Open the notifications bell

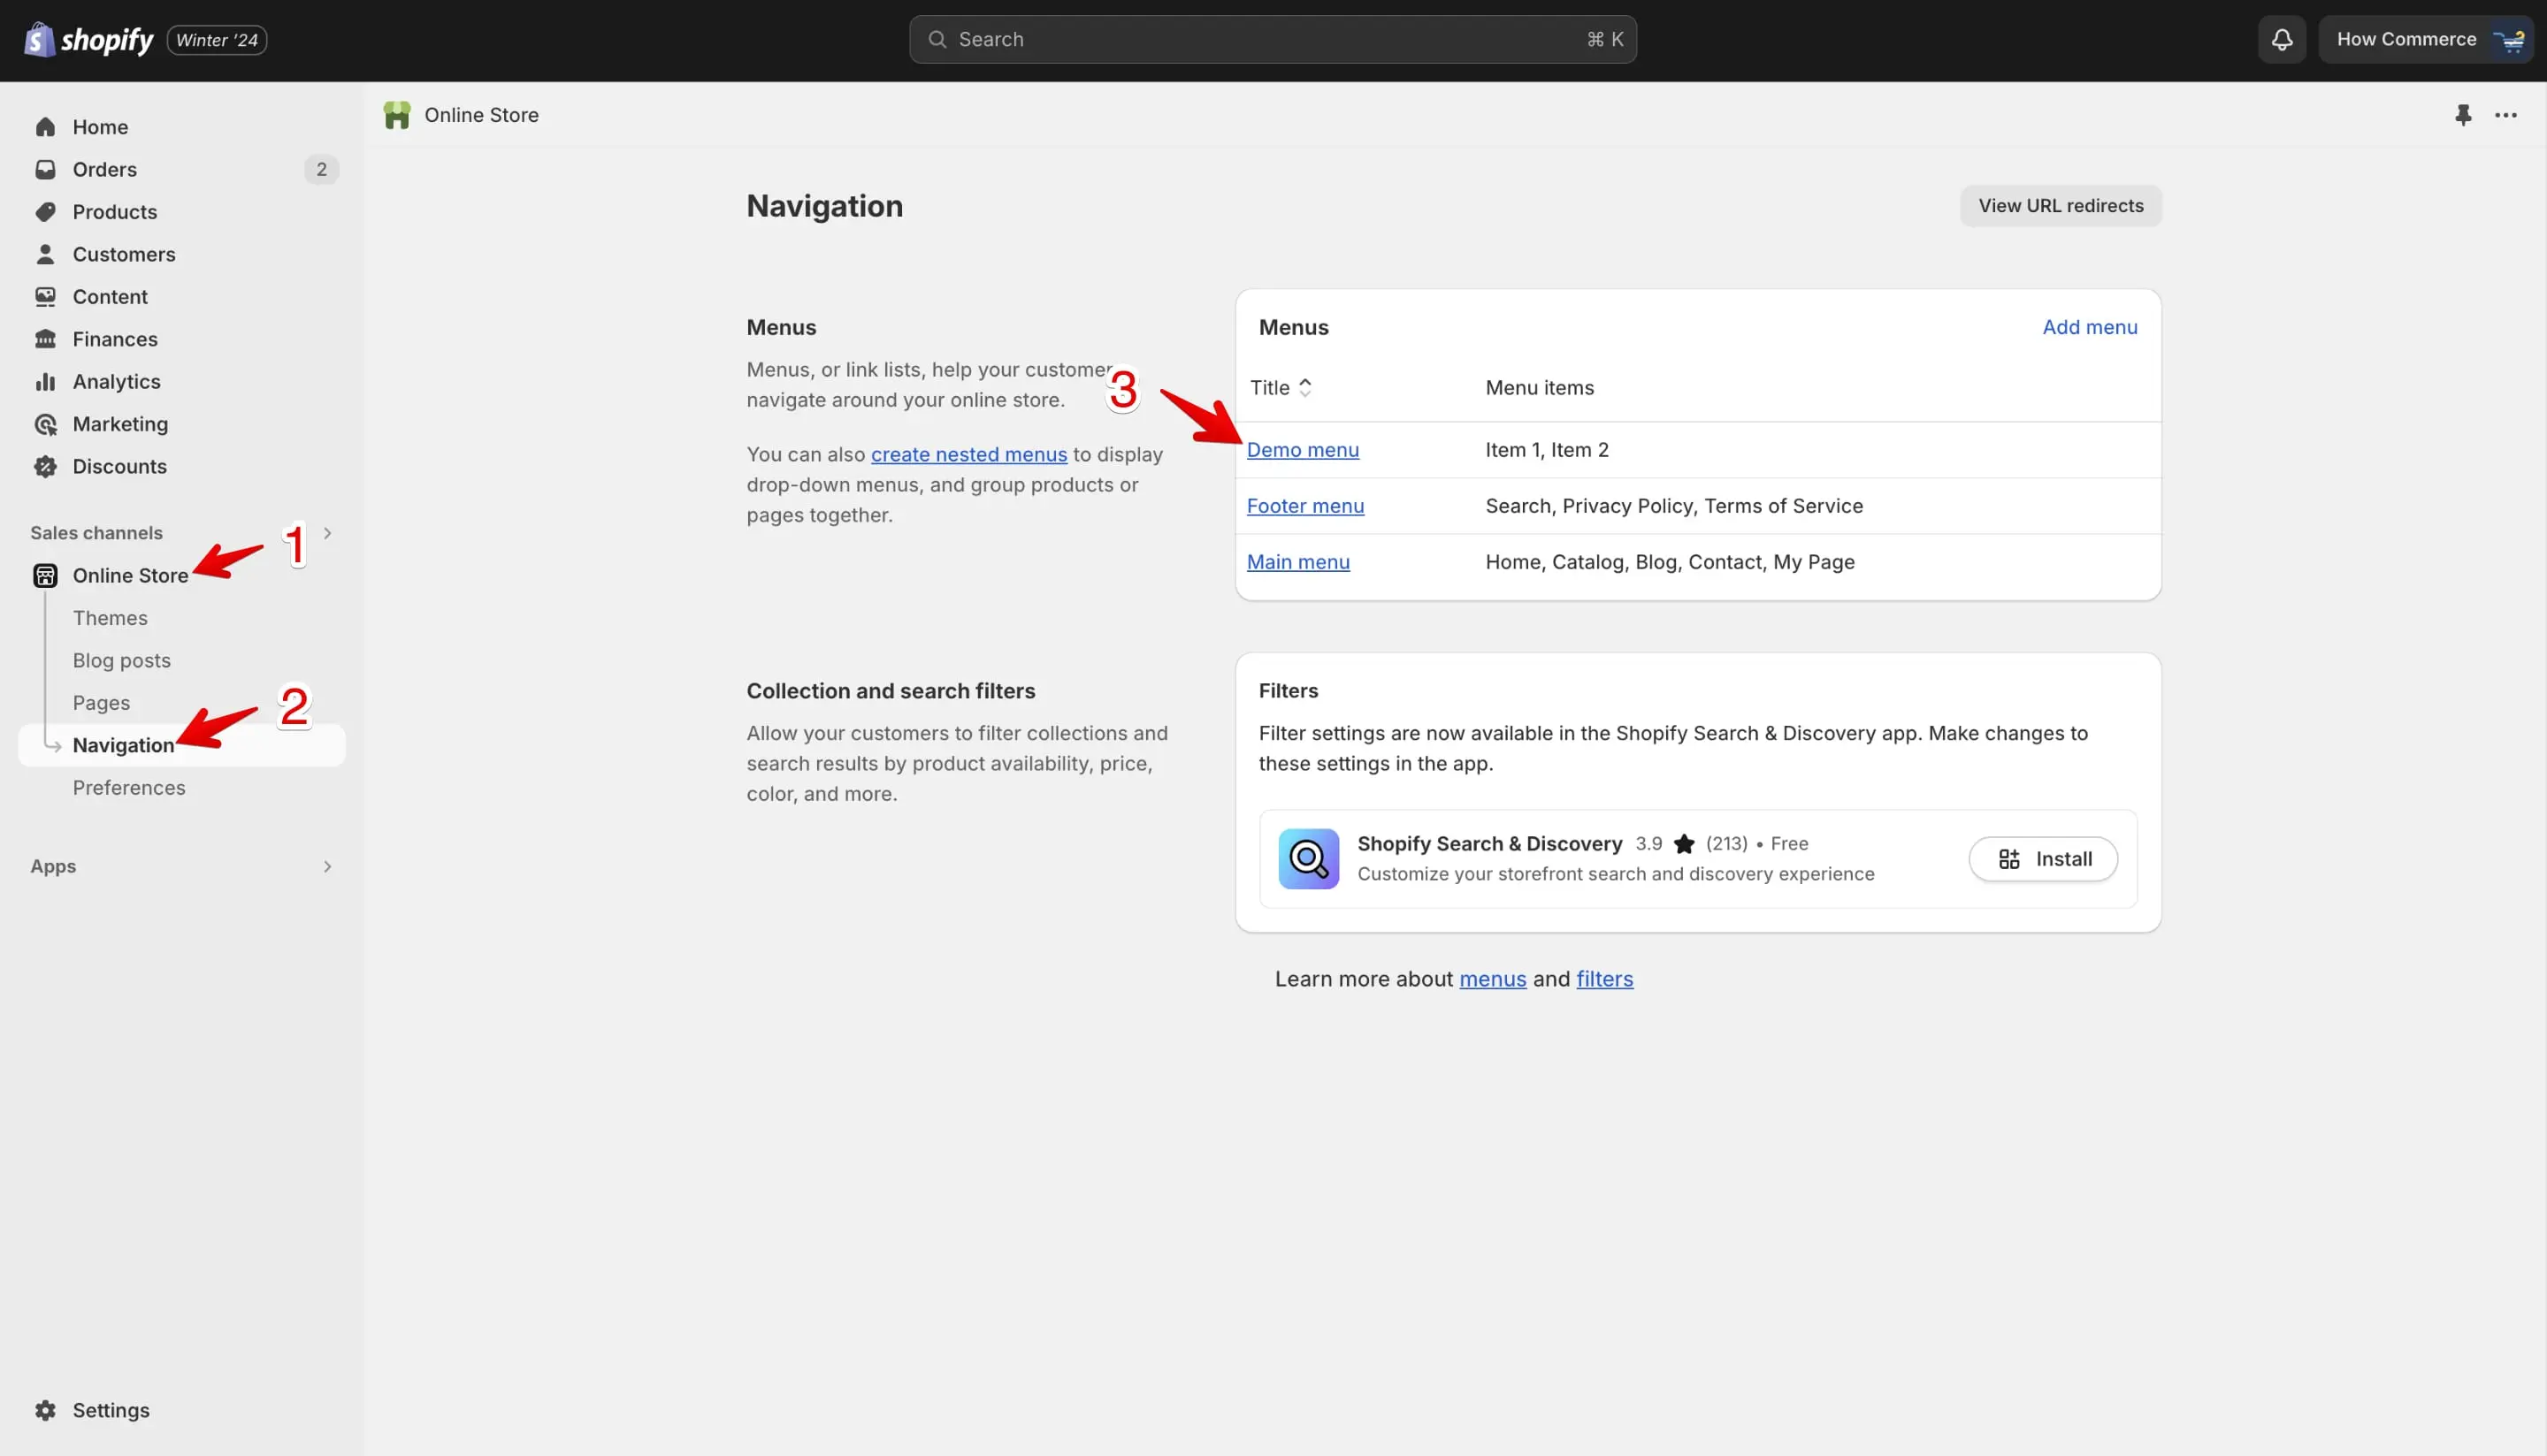(x=2281, y=40)
